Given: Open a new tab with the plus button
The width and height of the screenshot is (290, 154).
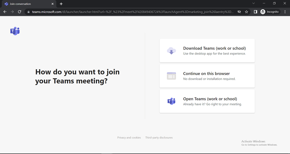Looking at the screenshot, I should pyautogui.click(x=61, y=4).
